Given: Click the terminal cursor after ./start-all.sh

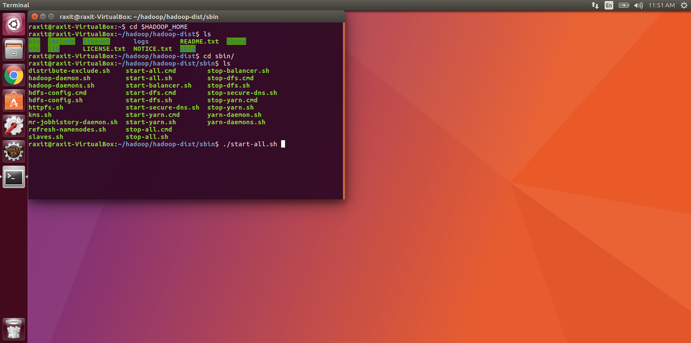Looking at the screenshot, I should coord(283,144).
